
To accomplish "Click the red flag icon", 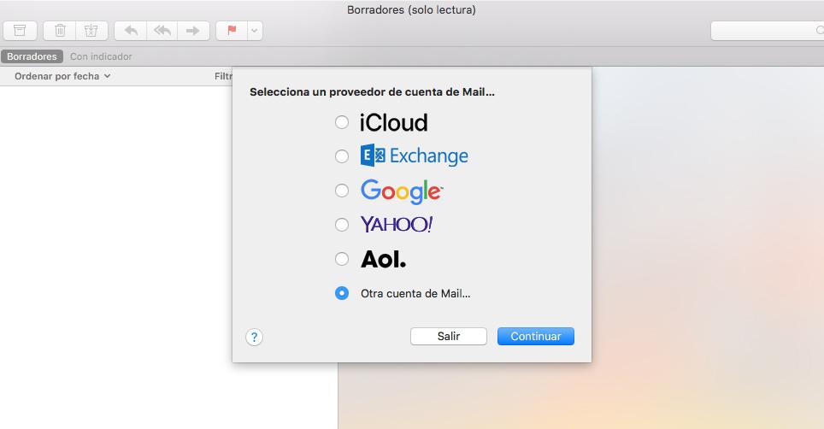I will pos(231,31).
